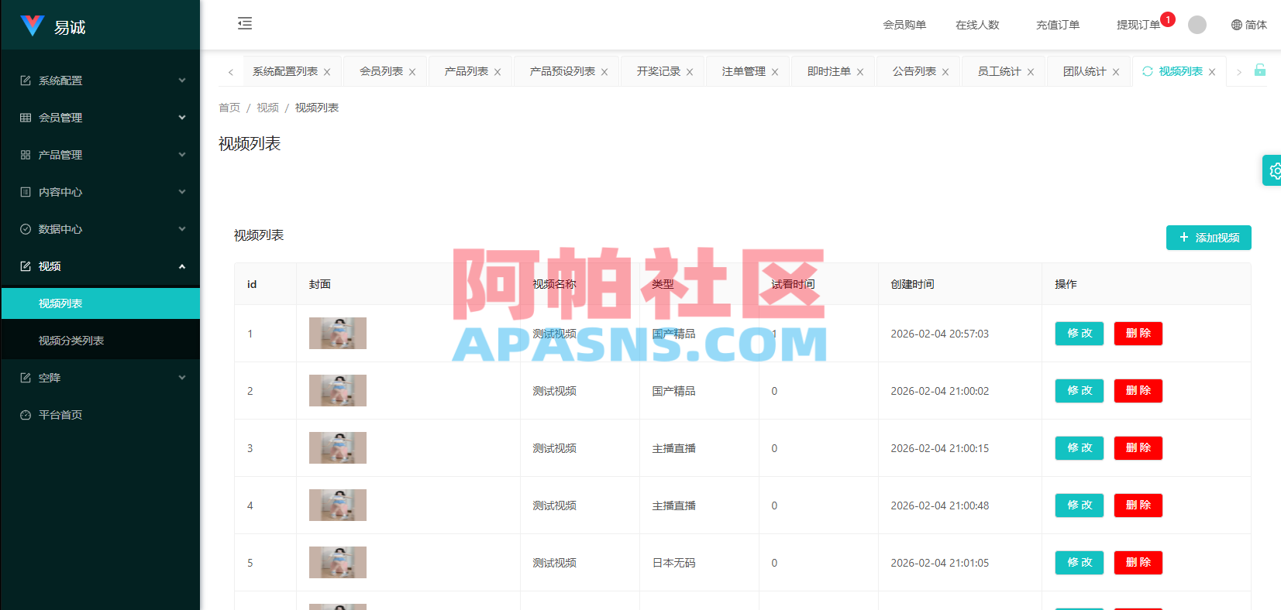This screenshot has width=1281, height=610.
Task: Click 在线人数 in the top bar
Action: click(x=977, y=25)
